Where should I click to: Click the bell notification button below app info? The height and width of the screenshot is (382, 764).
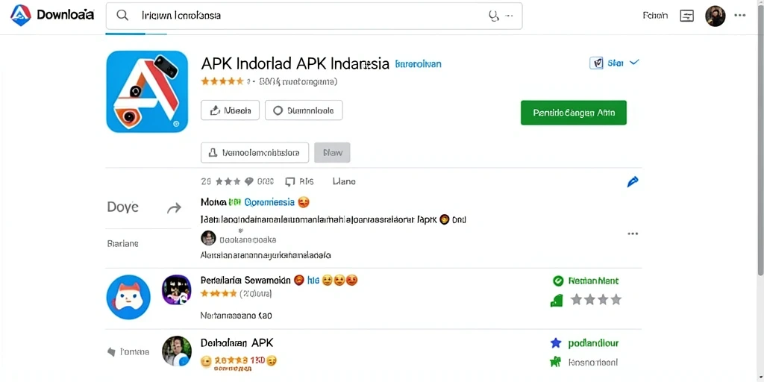(255, 152)
